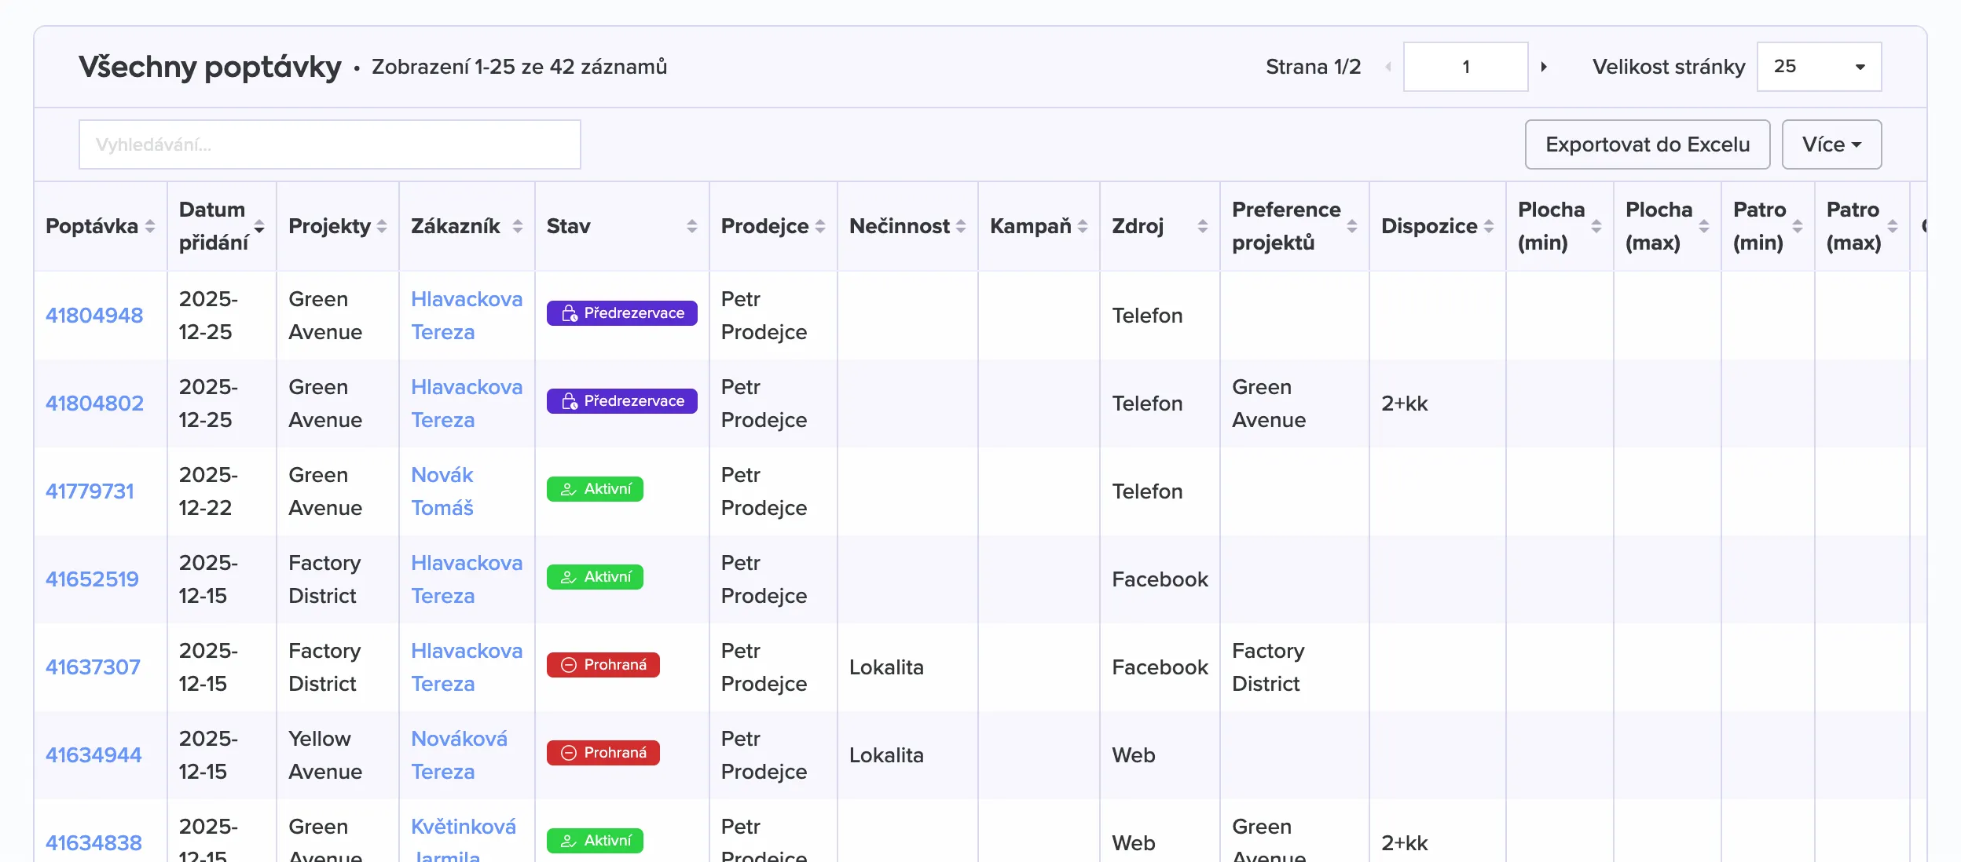Screen dimensions: 1961x862
Task: Open page size dropdown showing 25
Action: coord(1818,67)
